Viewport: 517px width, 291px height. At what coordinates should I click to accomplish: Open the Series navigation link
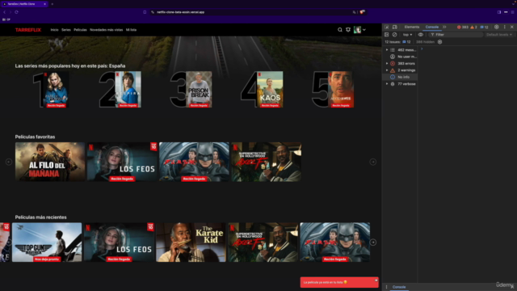(66, 30)
